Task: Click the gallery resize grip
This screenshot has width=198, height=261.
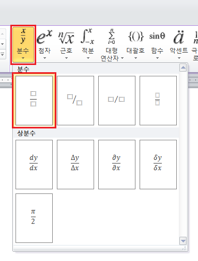Action: pyautogui.click(x=184, y=248)
